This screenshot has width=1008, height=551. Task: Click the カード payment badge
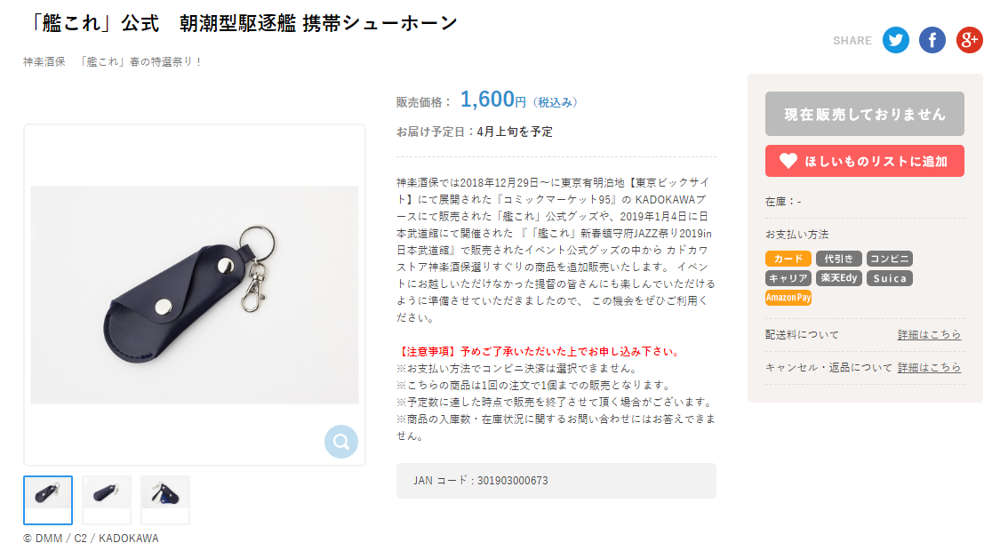click(788, 259)
